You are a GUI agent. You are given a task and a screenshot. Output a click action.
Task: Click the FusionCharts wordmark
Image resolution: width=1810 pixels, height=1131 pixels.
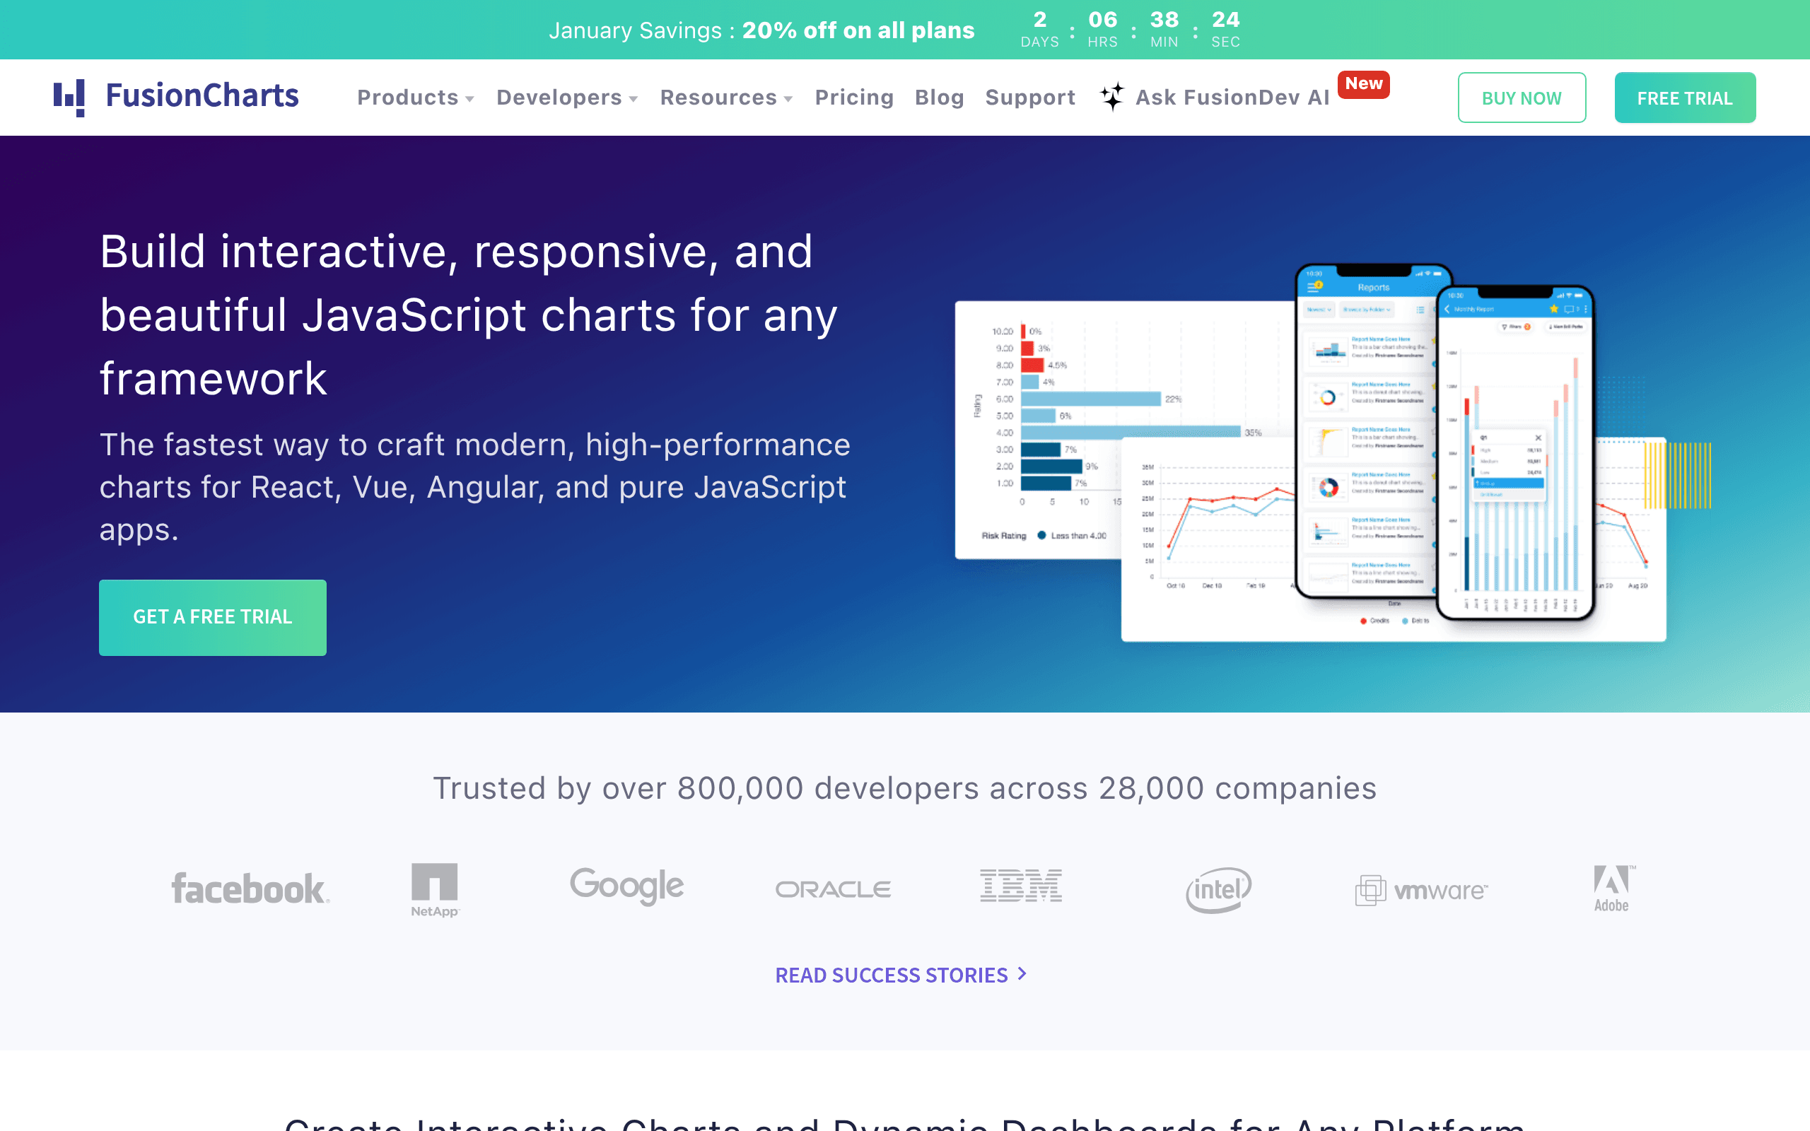point(202,95)
